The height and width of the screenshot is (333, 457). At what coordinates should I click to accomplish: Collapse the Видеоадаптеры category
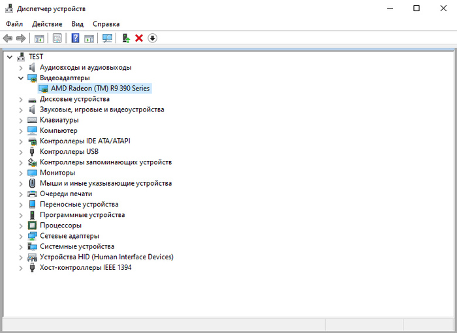click(x=21, y=78)
